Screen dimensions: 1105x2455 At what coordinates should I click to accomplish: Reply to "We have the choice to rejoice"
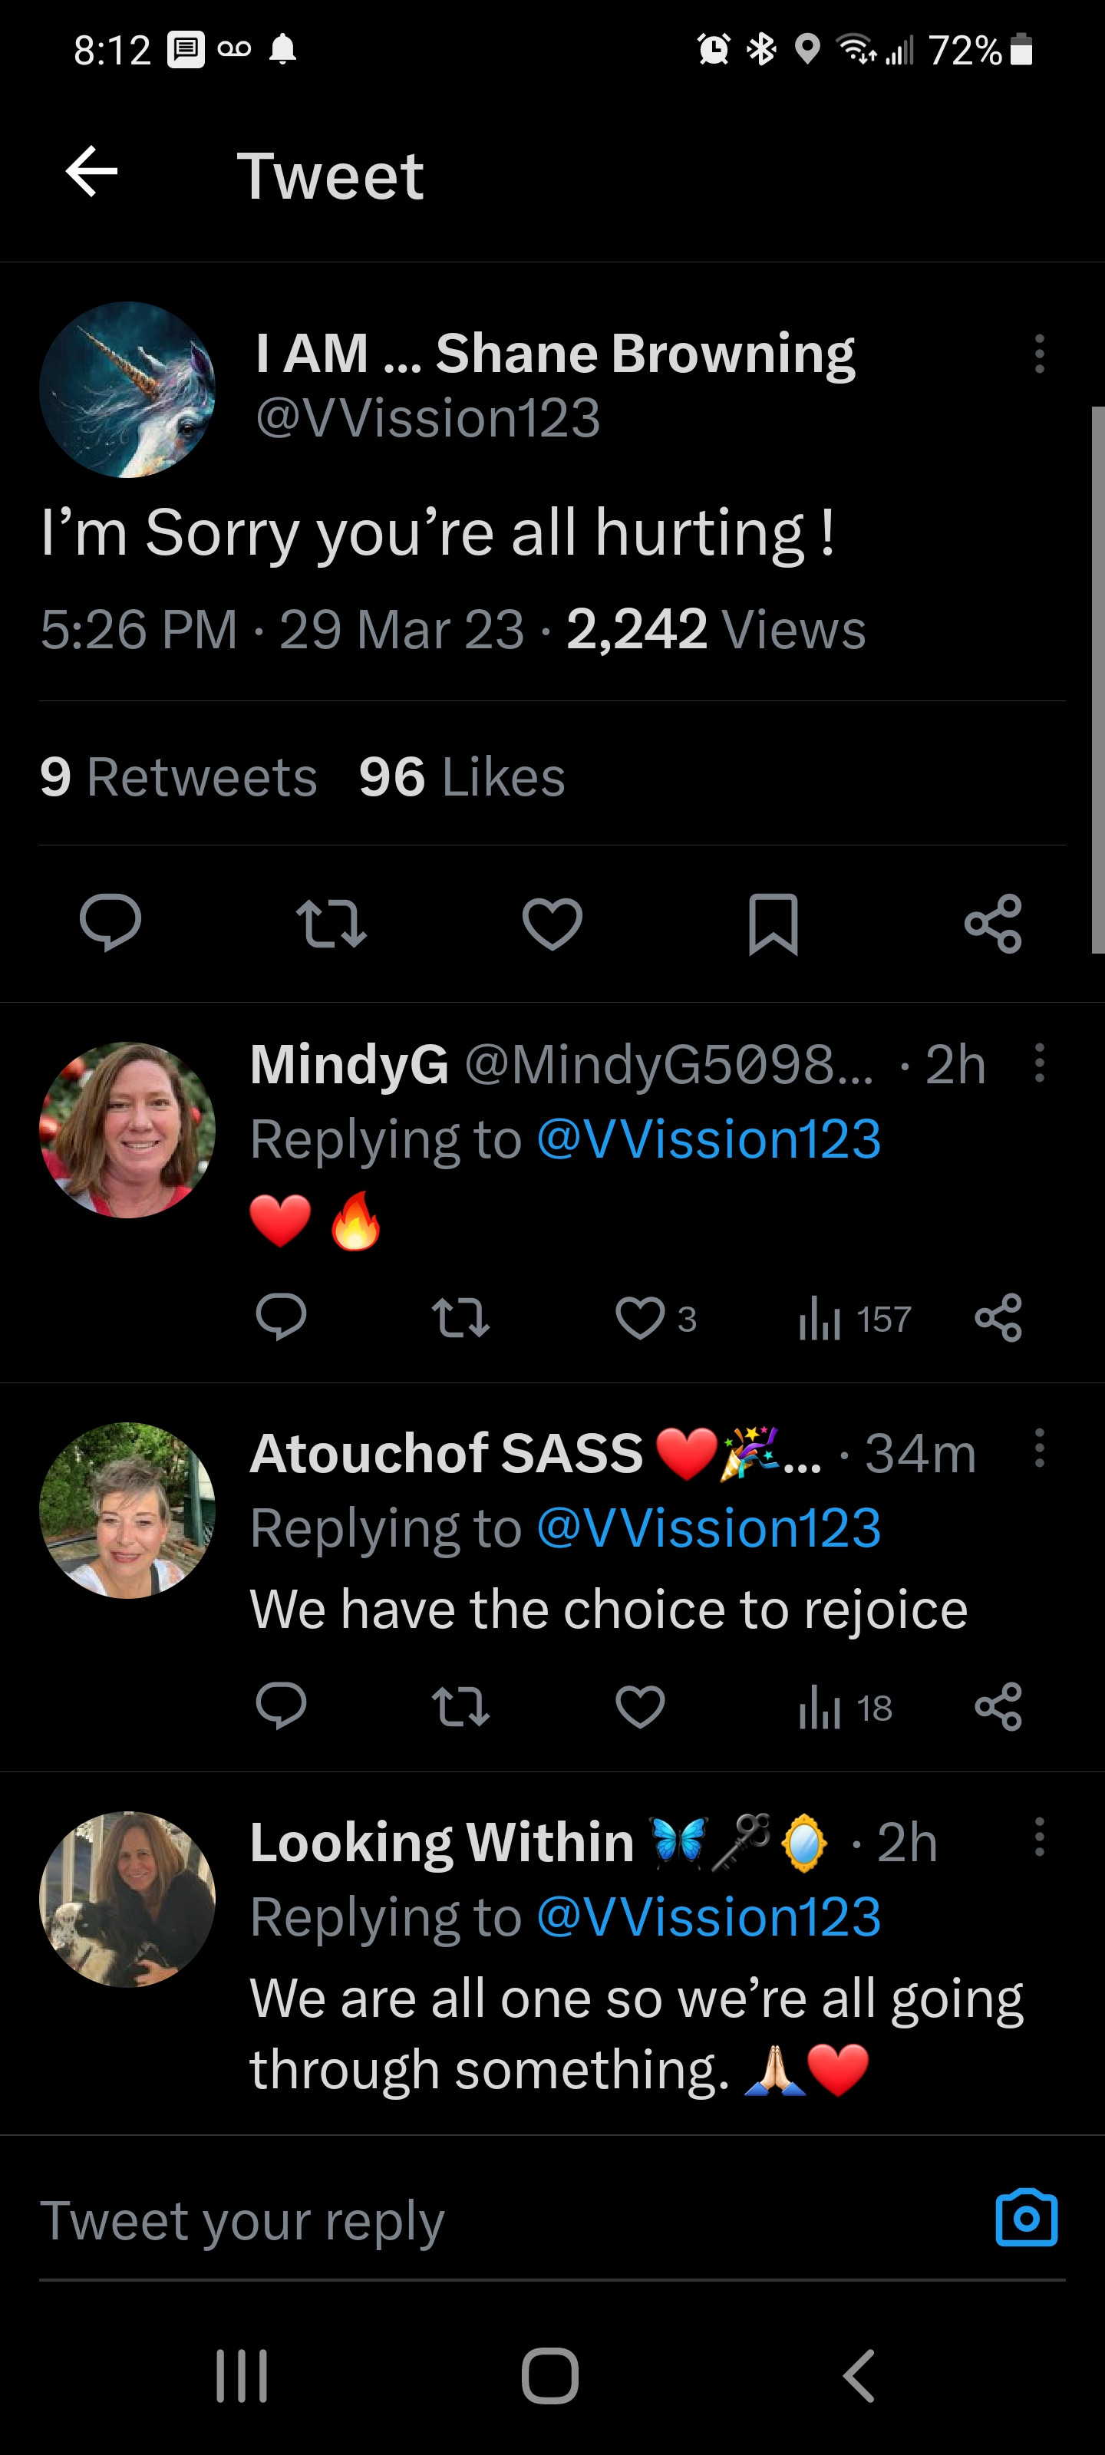282,1707
